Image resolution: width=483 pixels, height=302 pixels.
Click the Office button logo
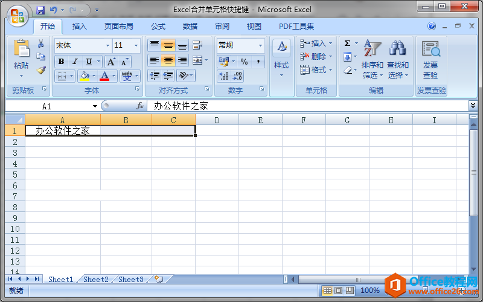point(18,16)
